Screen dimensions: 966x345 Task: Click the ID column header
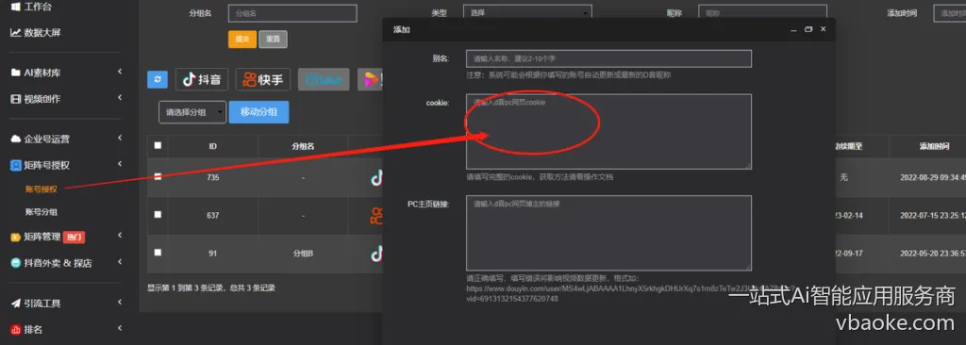click(212, 147)
